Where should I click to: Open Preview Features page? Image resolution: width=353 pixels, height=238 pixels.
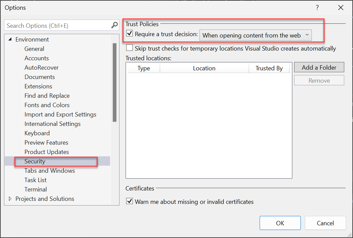pos(46,143)
